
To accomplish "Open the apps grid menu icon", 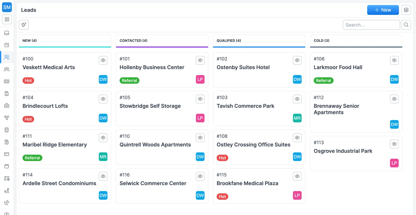I will (x=7, y=19).
